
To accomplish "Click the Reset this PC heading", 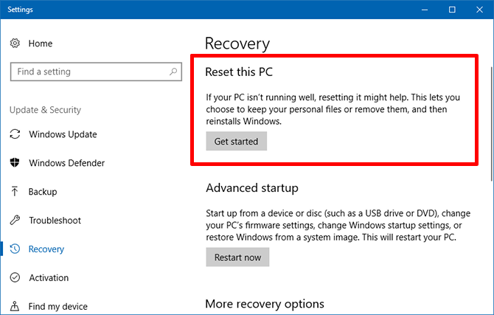I will tap(239, 72).
